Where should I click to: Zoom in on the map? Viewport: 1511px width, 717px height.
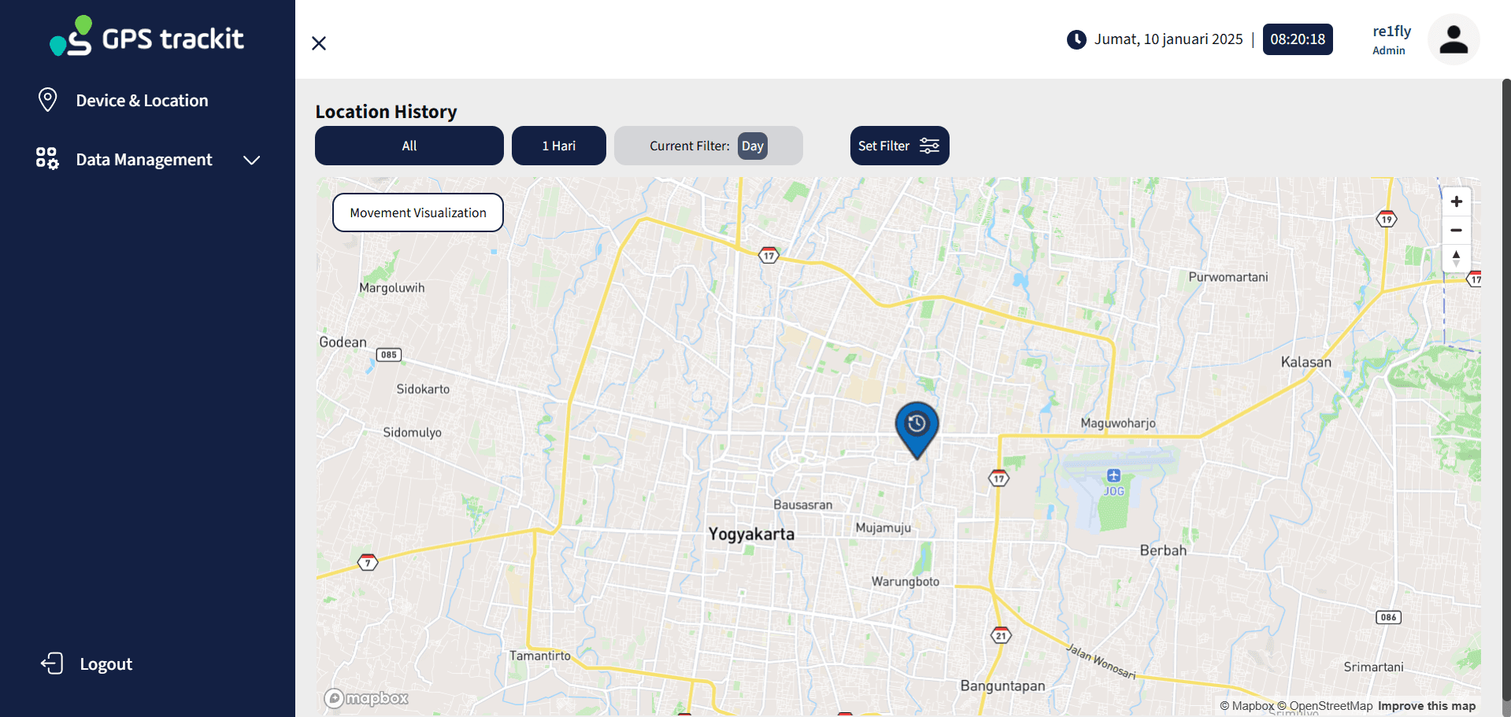pyautogui.click(x=1456, y=202)
